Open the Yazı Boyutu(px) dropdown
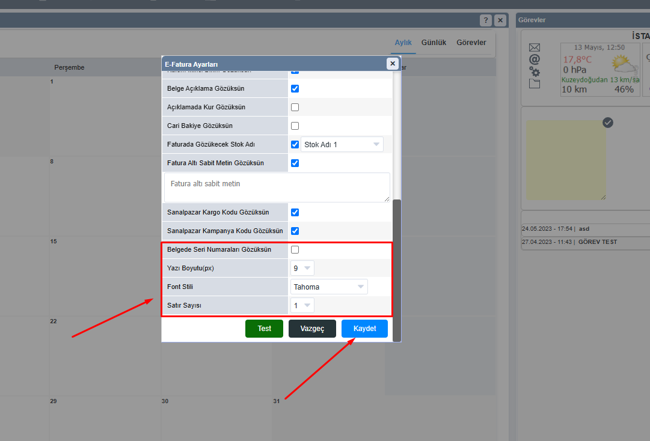This screenshot has width=650, height=441. (x=302, y=269)
